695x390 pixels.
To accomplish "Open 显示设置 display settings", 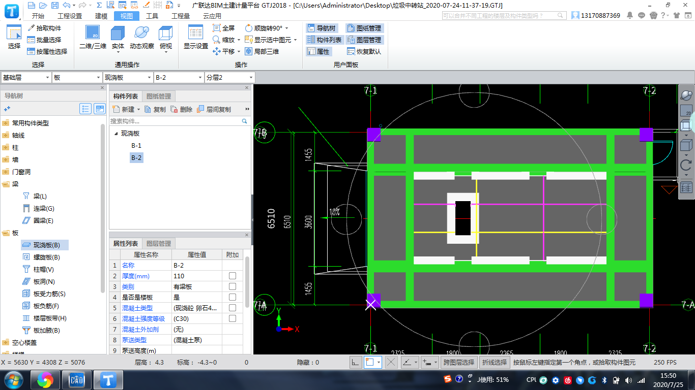I will [x=196, y=37].
